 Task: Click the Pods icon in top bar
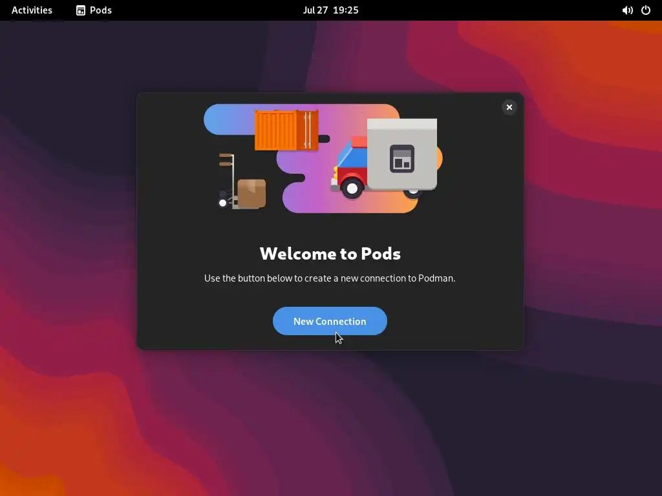click(81, 10)
